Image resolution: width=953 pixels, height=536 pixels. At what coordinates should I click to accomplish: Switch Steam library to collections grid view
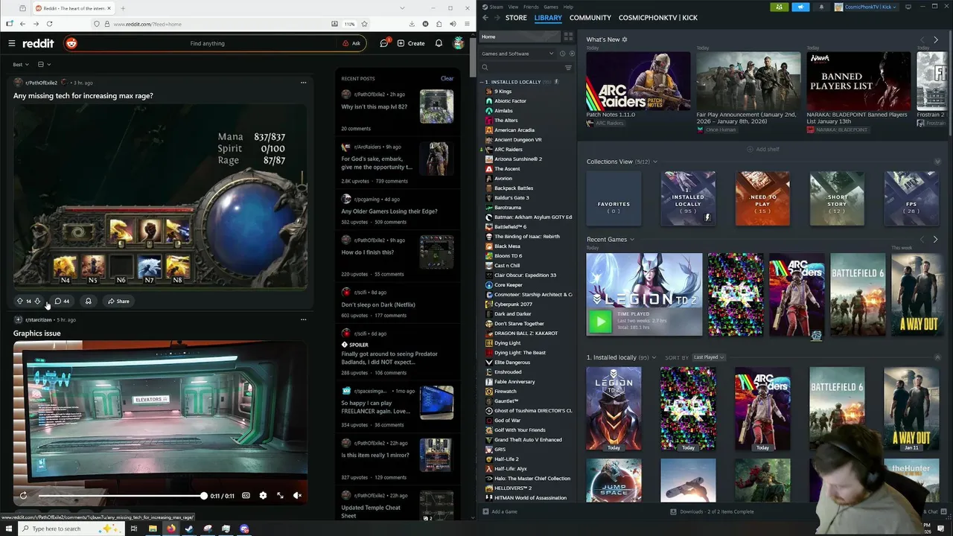point(568,36)
